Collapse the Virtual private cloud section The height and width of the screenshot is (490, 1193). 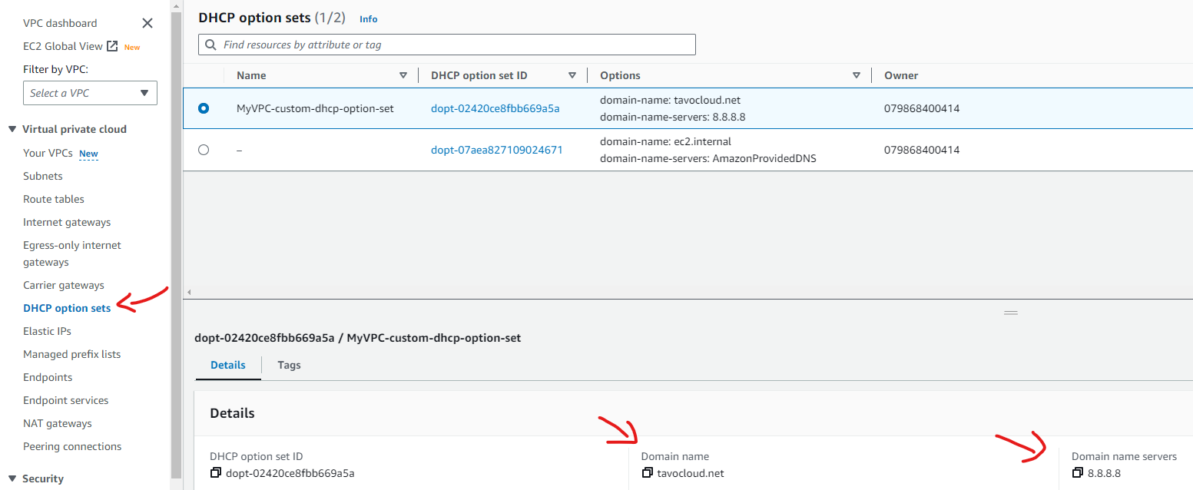click(x=12, y=129)
